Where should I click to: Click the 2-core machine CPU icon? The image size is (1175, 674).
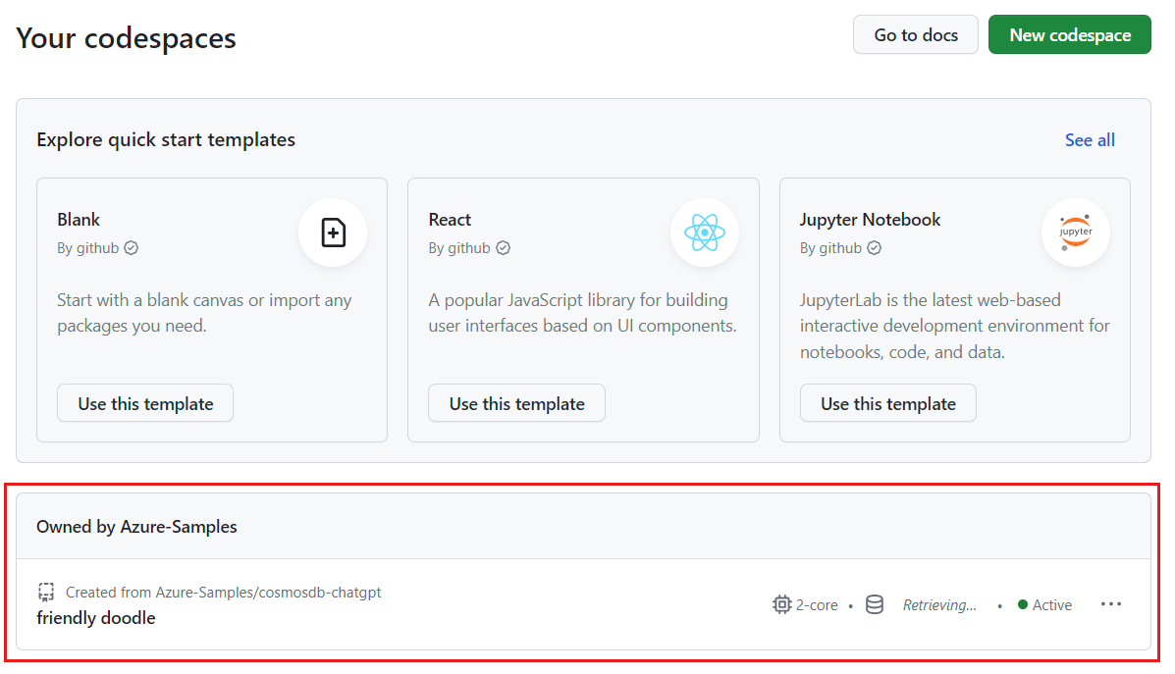coord(780,604)
